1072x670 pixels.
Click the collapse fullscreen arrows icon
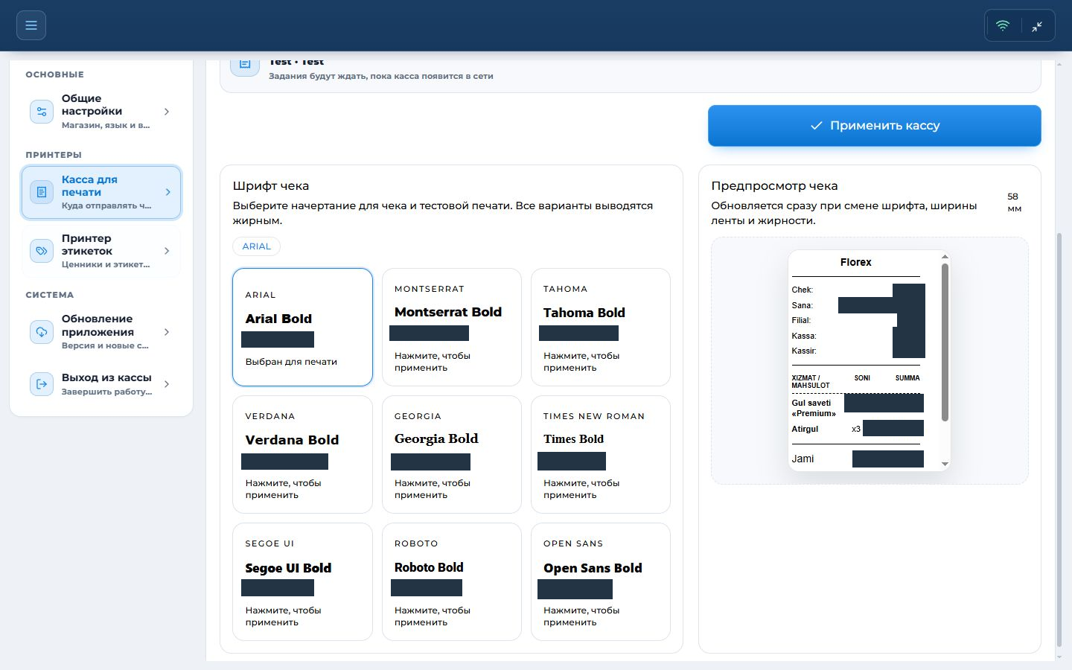pyautogui.click(x=1037, y=26)
